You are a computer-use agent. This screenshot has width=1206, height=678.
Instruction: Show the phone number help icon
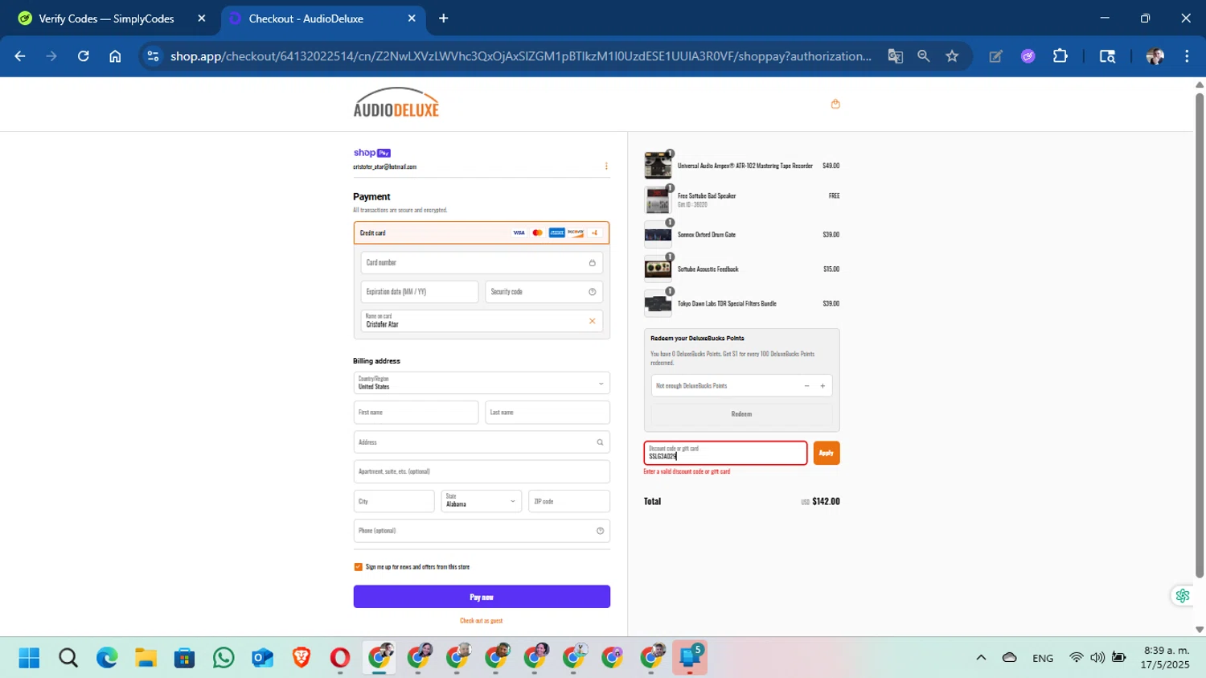point(600,531)
